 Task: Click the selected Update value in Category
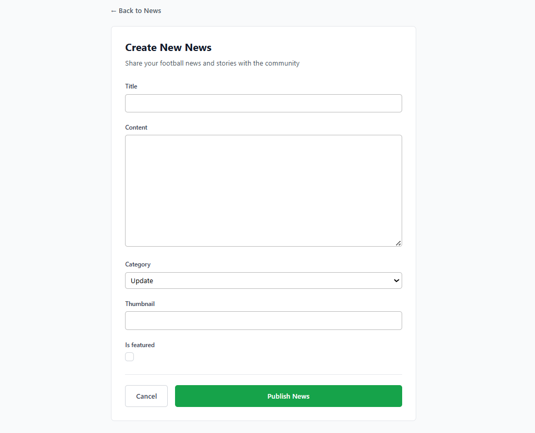click(142, 281)
